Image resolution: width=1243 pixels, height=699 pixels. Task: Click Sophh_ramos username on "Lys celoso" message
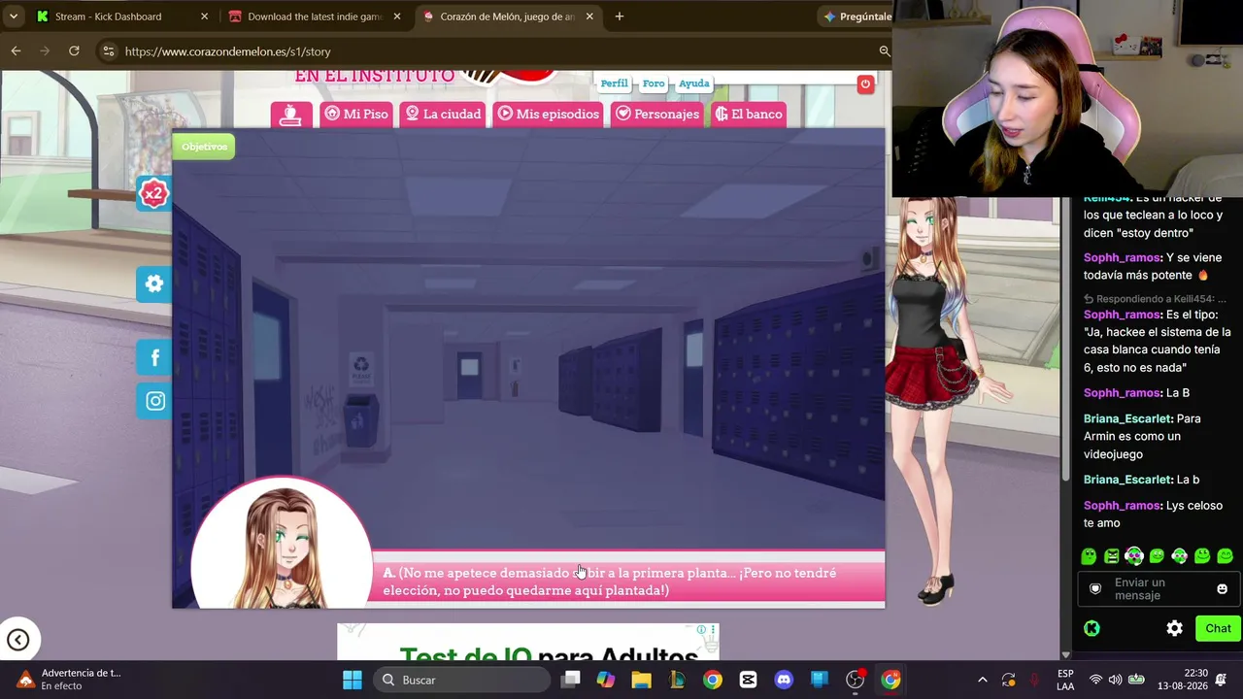click(x=1123, y=506)
